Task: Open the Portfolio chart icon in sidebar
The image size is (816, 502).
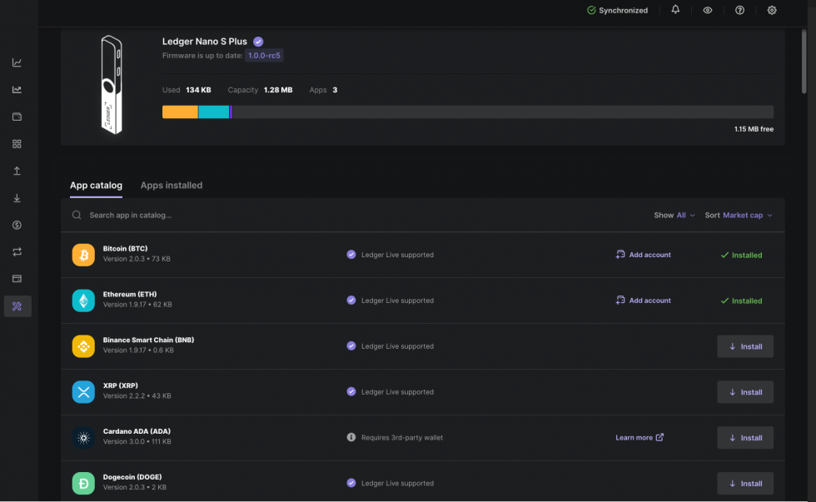Action: 17,62
